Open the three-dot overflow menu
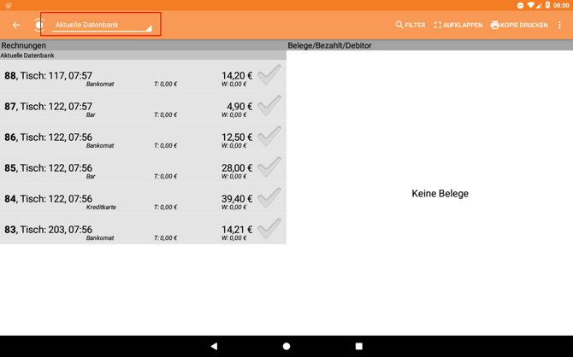Viewport: 573px width, 357px height. (560, 26)
